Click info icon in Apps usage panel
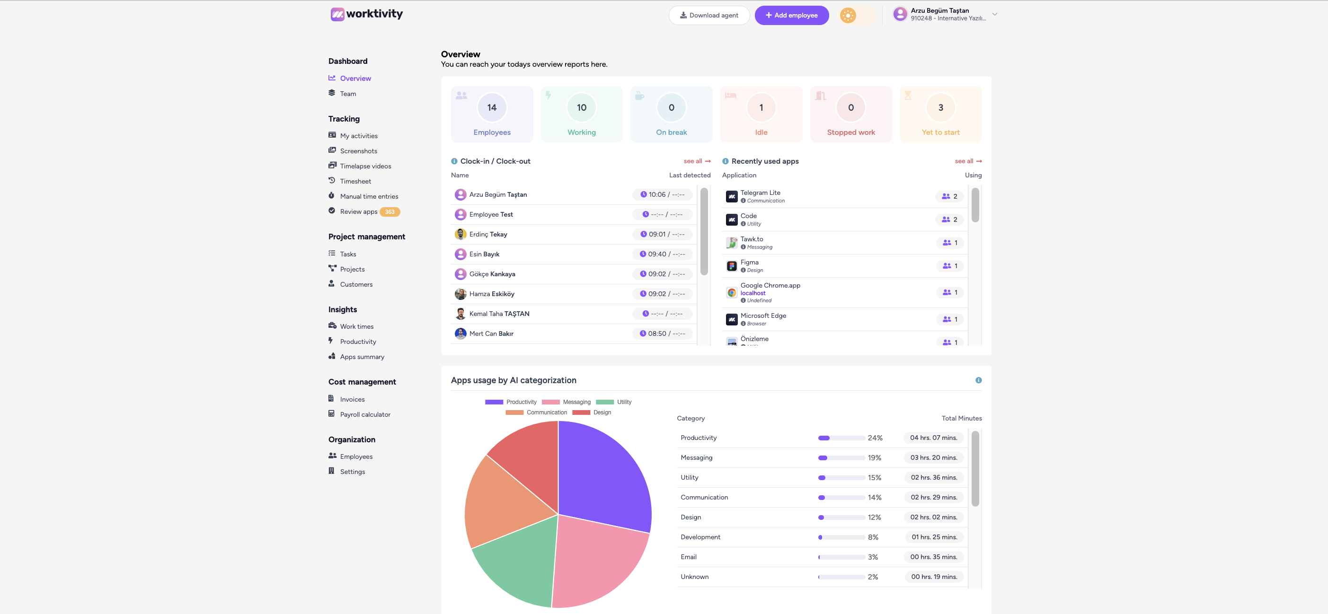The width and height of the screenshot is (1328, 614). (x=978, y=380)
